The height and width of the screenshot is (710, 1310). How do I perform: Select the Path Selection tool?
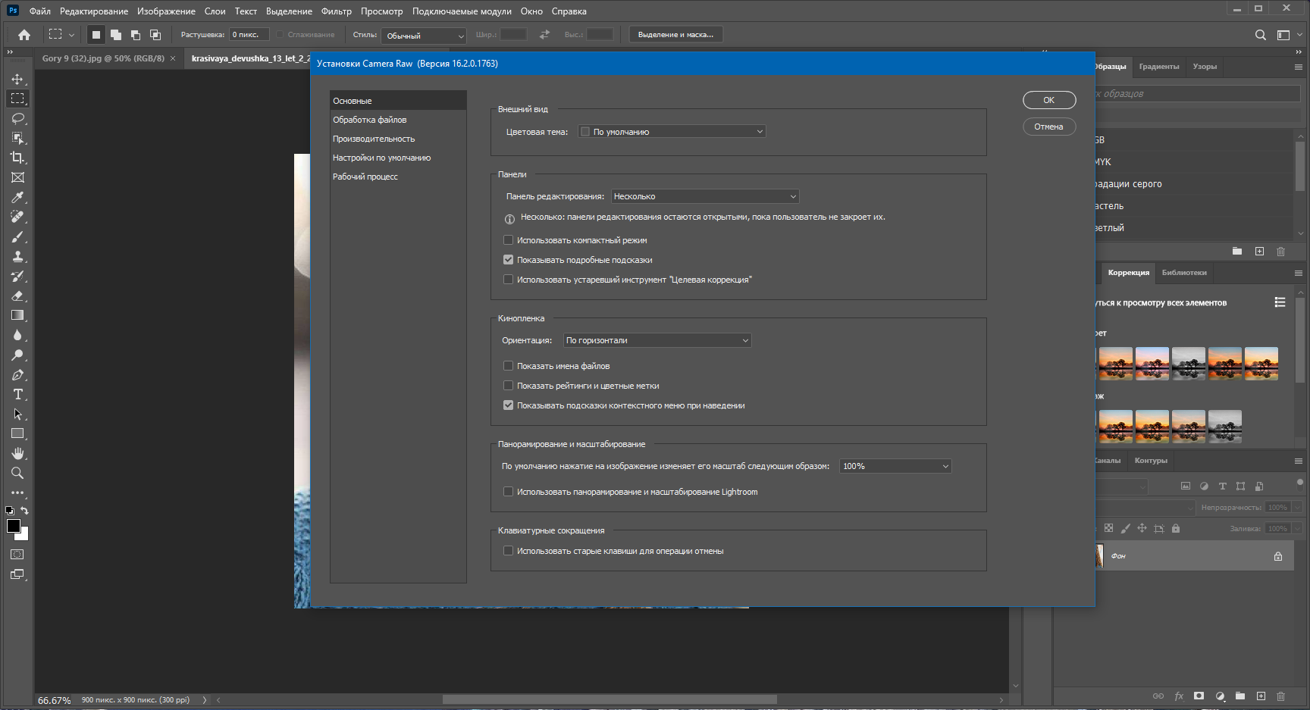17,414
